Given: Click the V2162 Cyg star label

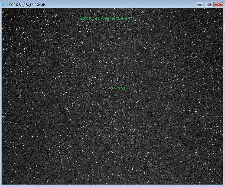Looking at the screenshot, I should [x=116, y=88].
